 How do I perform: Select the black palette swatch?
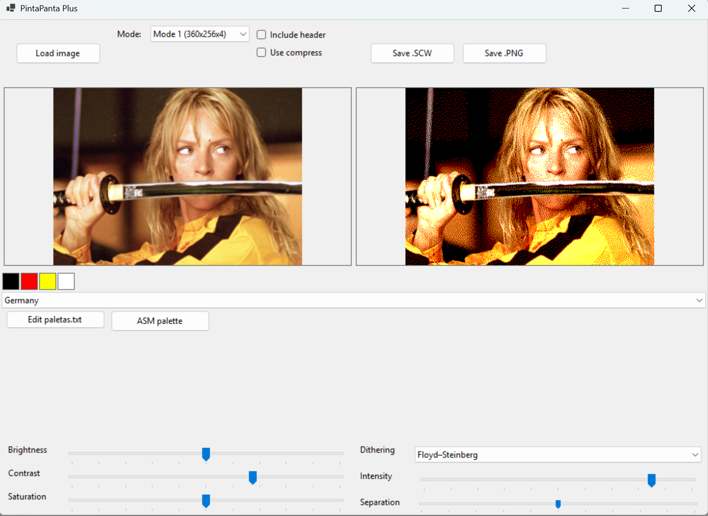[11, 281]
